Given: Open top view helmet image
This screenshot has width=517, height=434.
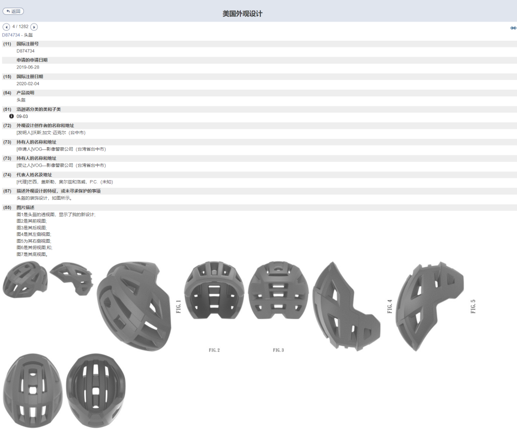Looking at the screenshot, I should 33,390.
